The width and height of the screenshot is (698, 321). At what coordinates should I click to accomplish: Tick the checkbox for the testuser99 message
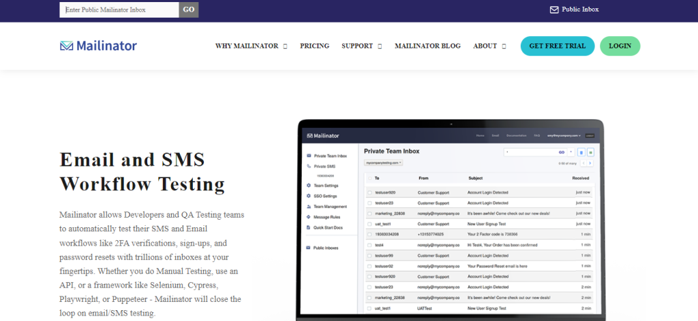click(369, 256)
